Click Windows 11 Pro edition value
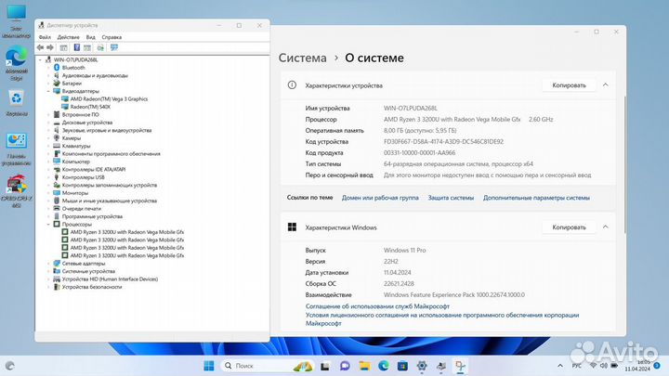This screenshot has height=376, width=669. pyautogui.click(x=404, y=251)
